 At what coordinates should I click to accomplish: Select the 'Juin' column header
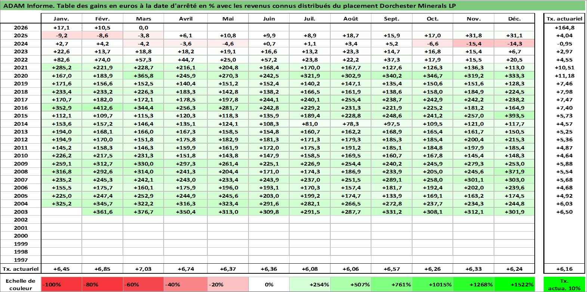coord(269,19)
